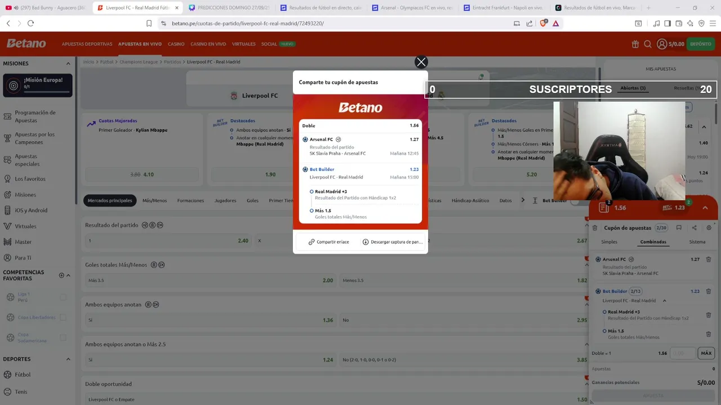Open the browser hamburger menu

pos(713,23)
